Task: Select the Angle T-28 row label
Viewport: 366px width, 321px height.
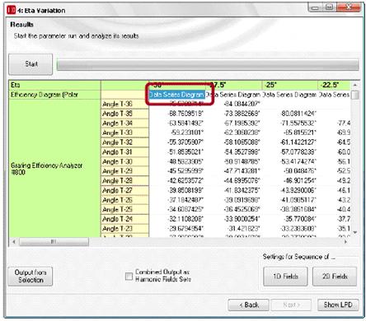Action: click(124, 181)
